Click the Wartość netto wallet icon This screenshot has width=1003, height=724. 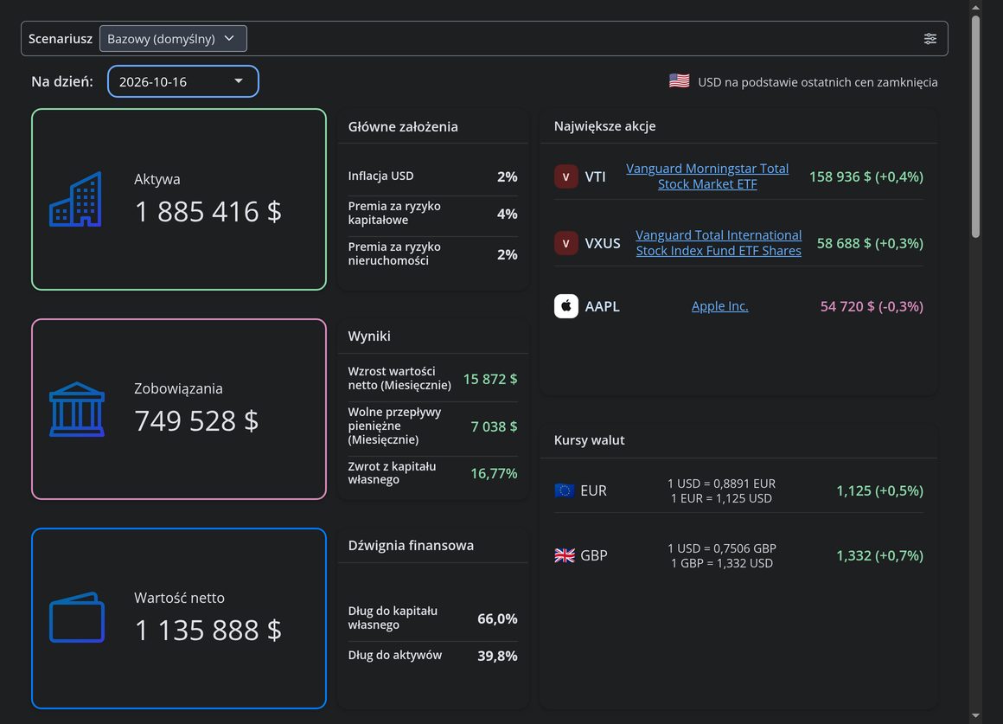pyautogui.click(x=77, y=618)
